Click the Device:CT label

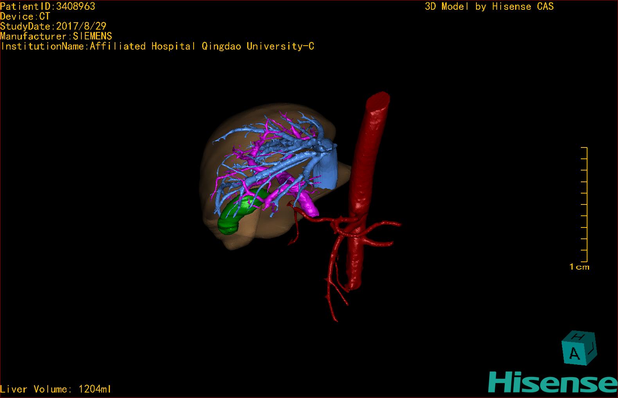pyautogui.click(x=25, y=16)
